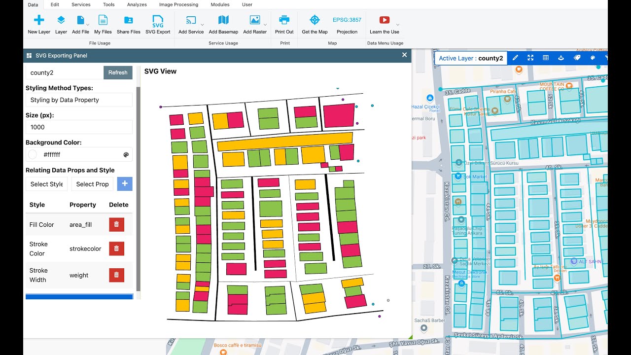Zoom to layer extent using expand icon
The height and width of the screenshot is (355, 631).
530,58
